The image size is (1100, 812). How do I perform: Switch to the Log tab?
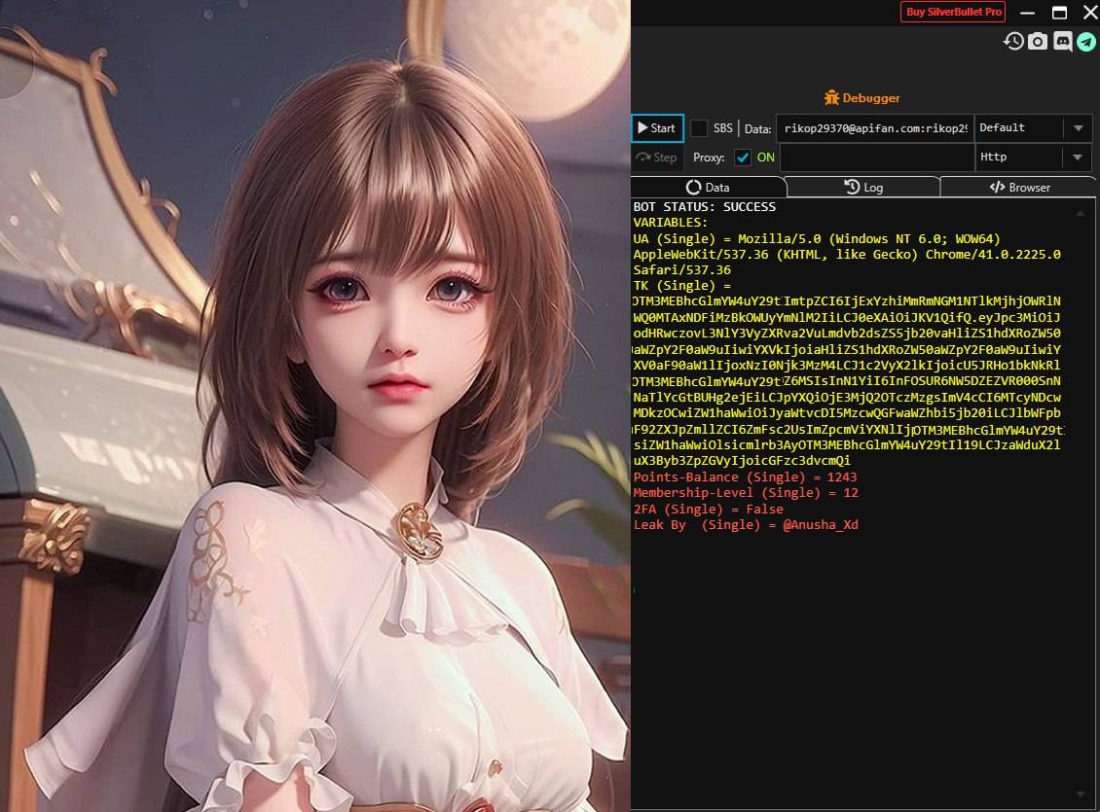tap(863, 187)
